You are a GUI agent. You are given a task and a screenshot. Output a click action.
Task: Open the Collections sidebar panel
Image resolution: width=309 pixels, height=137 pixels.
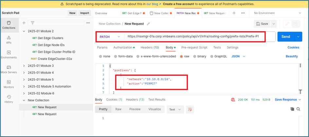point(9,25)
